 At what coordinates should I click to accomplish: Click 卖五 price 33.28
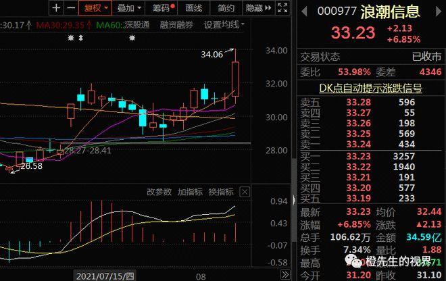[x=358, y=102]
